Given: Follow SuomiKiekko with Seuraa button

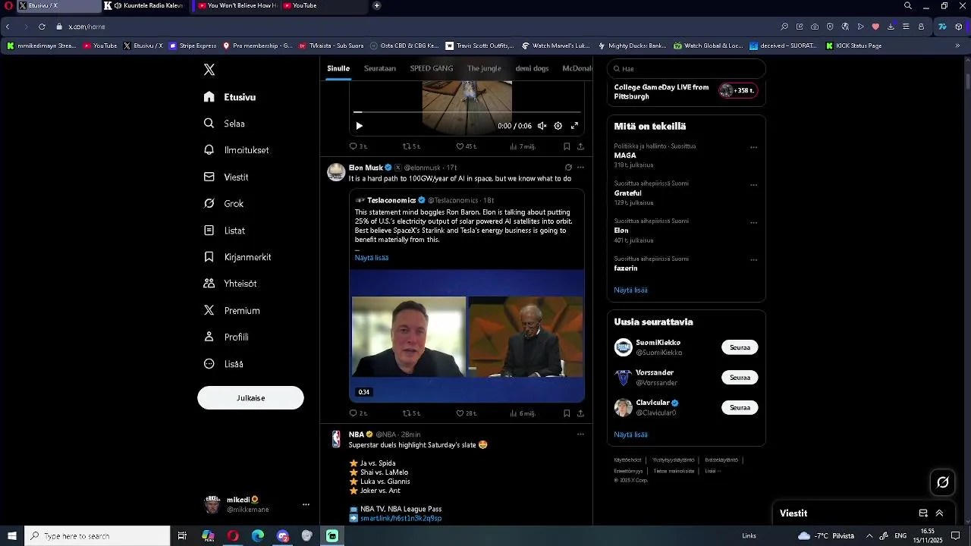Looking at the screenshot, I should point(740,347).
